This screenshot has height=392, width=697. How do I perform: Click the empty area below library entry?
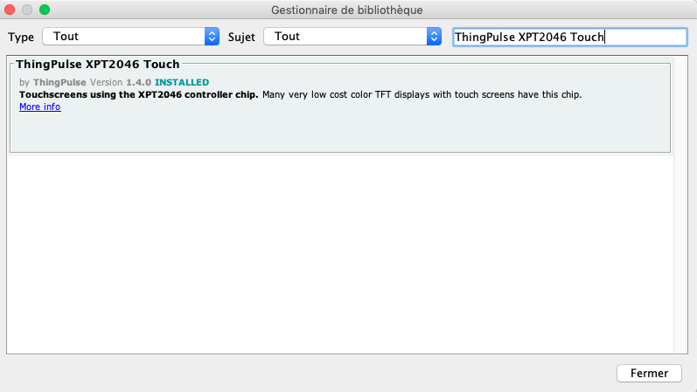coord(339,253)
